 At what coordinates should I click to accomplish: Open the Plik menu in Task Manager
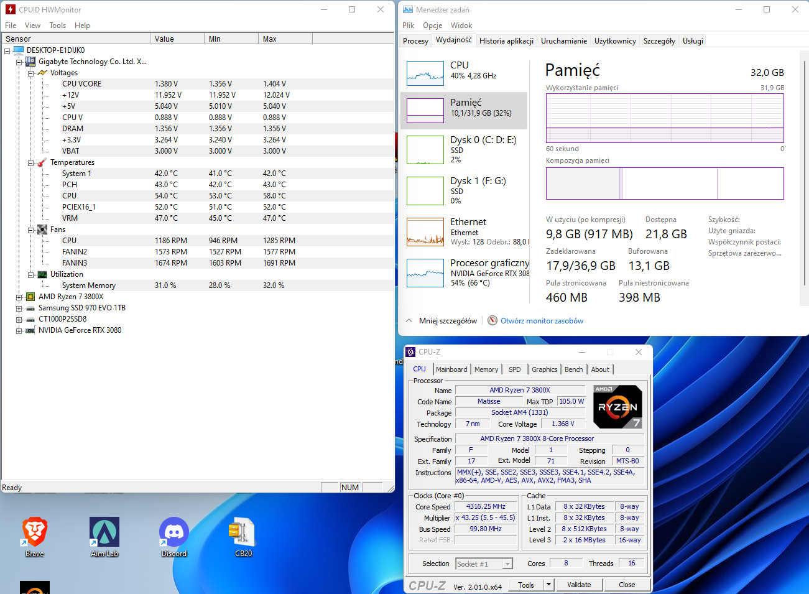pyautogui.click(x=408, y=26)
